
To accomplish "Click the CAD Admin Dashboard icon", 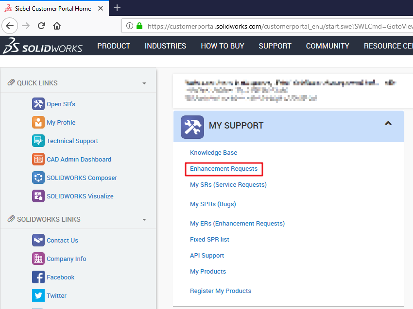I will 38,159.
